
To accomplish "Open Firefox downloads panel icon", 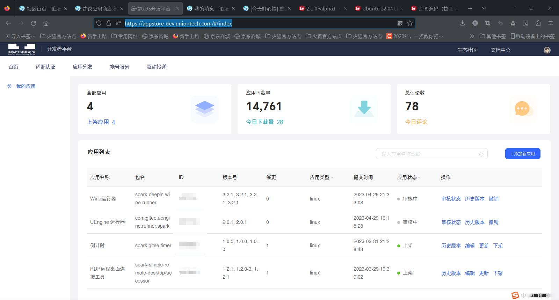I will (462, 23).
